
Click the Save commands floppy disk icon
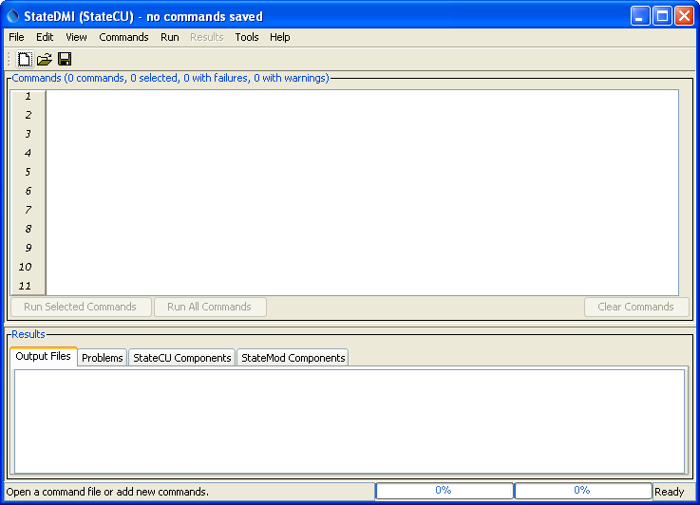65,59
